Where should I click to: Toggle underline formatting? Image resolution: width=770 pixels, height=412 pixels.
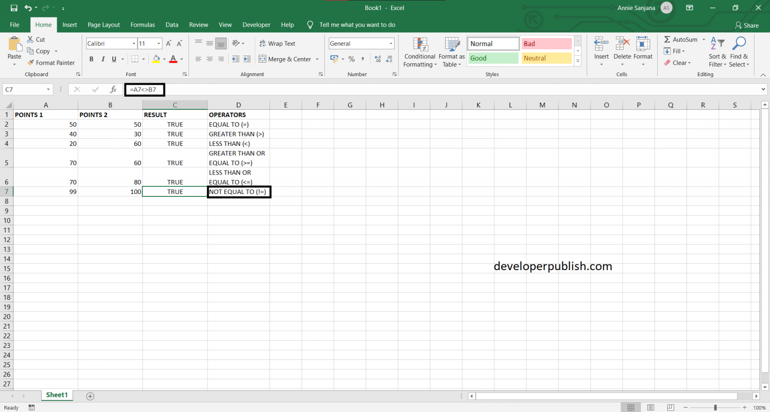point(114,59)
